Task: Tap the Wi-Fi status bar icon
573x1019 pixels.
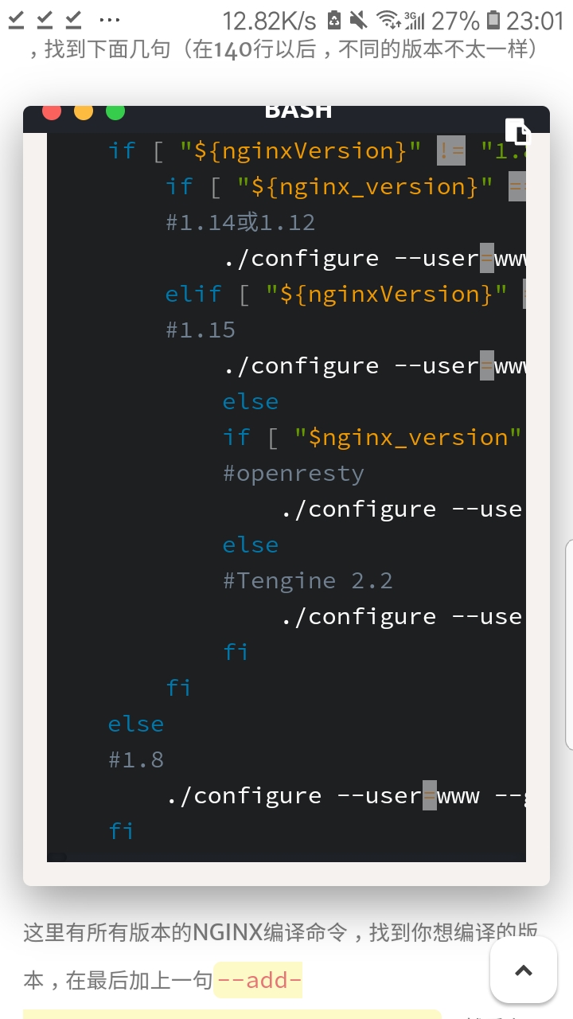Action: click(x=386, y=20)
